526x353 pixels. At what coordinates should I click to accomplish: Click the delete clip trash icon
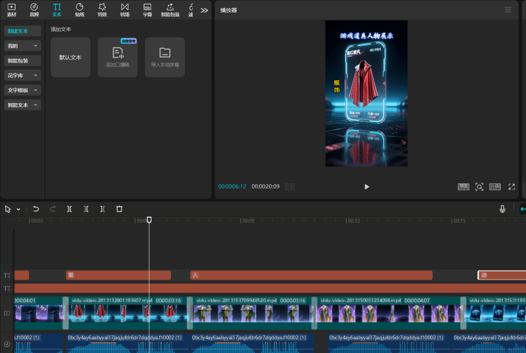119,208
